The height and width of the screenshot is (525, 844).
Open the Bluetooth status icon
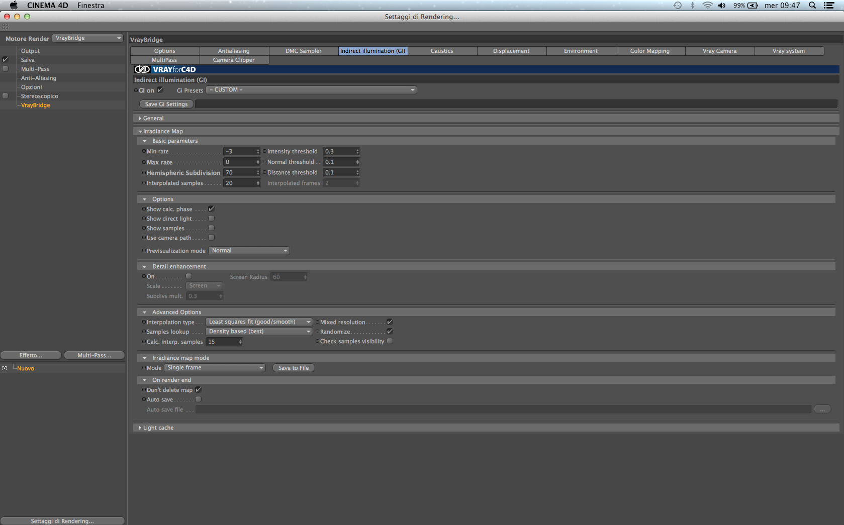(x=692, y=6)
